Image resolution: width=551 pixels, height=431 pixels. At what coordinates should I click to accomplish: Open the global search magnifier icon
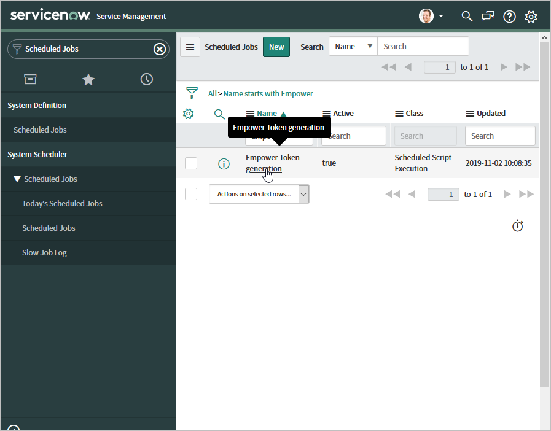click(467, 17)
